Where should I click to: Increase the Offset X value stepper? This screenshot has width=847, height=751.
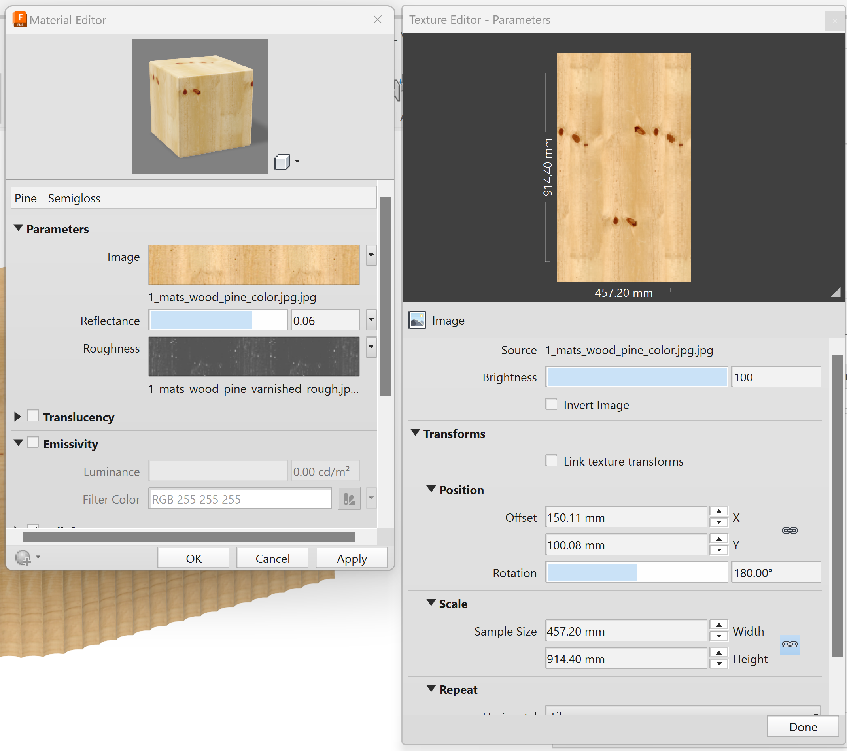point(718,511)
